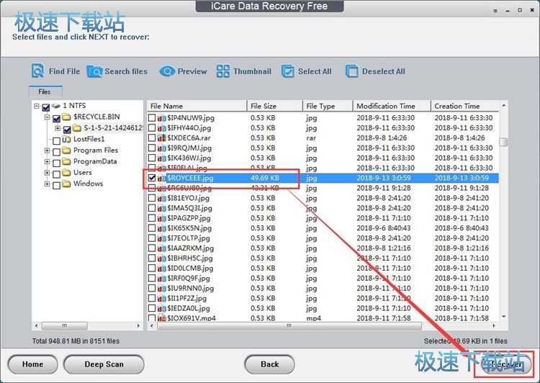Image resolution: width=540 pixels, height=383 pixels.
Task: Expand the Windows tree node
Action: click(48, 184)
